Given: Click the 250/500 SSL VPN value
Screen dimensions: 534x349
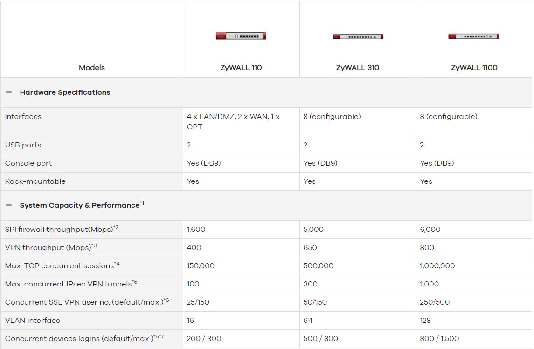Looking at the screenshot, I should click(x=435, y=302).
